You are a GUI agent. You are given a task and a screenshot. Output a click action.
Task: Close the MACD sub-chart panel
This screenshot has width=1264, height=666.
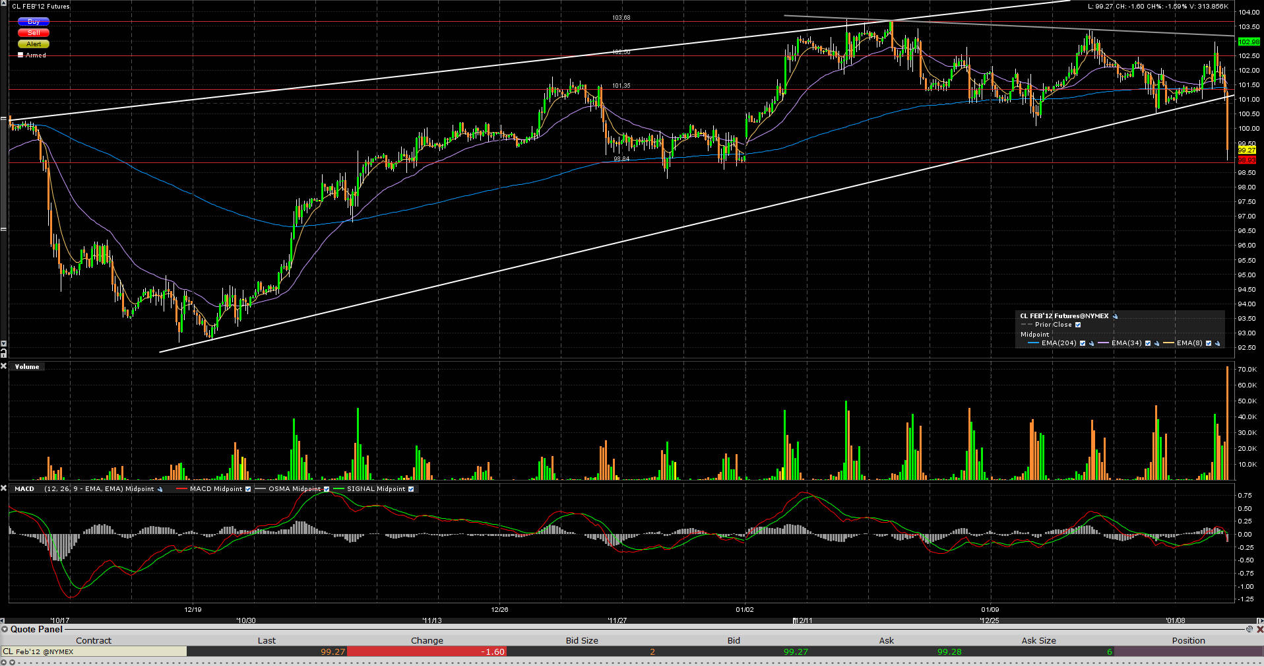coord(4,488)
